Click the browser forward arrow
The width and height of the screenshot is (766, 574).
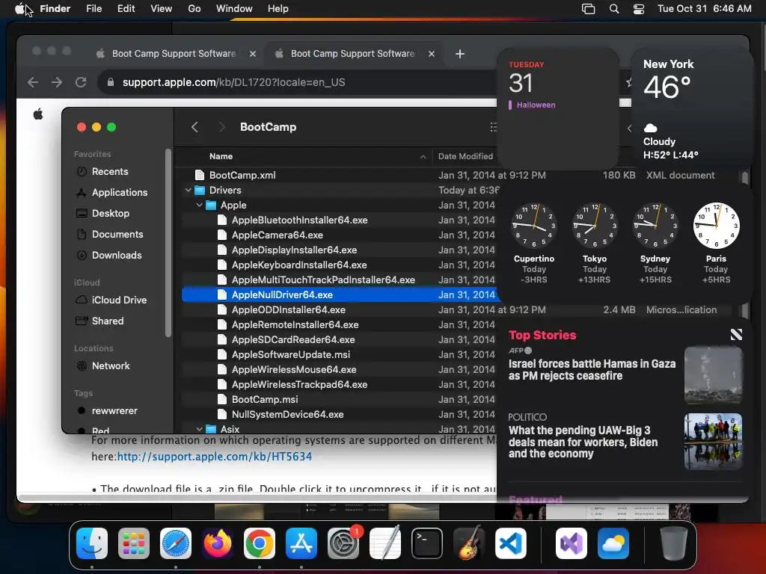click(57, 82)
